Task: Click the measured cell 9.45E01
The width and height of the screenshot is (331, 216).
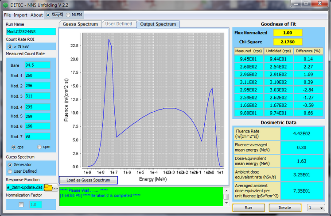Action: click(249, 59)
